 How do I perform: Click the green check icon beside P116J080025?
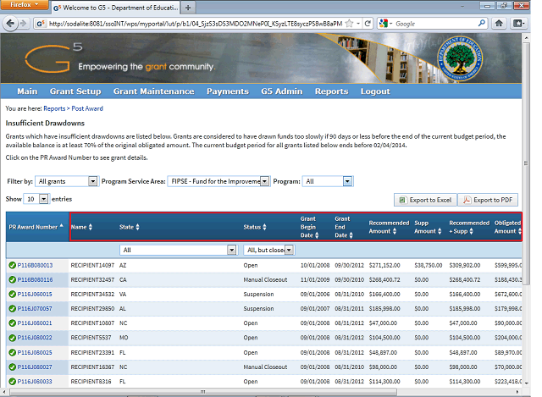12,352
